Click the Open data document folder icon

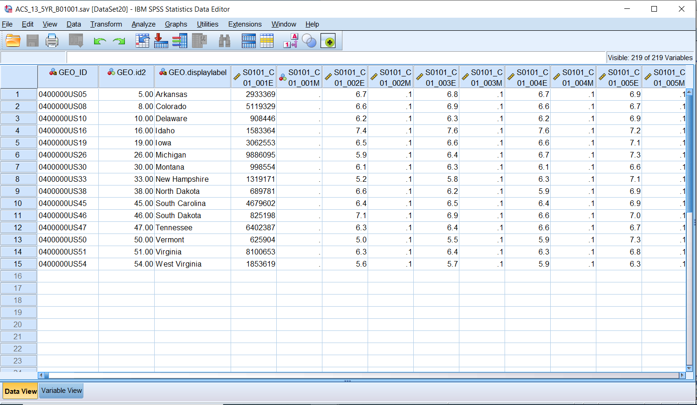click(13, 41)
